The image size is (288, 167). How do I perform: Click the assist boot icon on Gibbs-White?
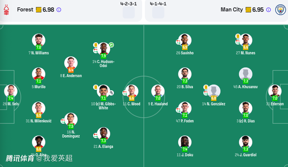(x=111, y=93)
